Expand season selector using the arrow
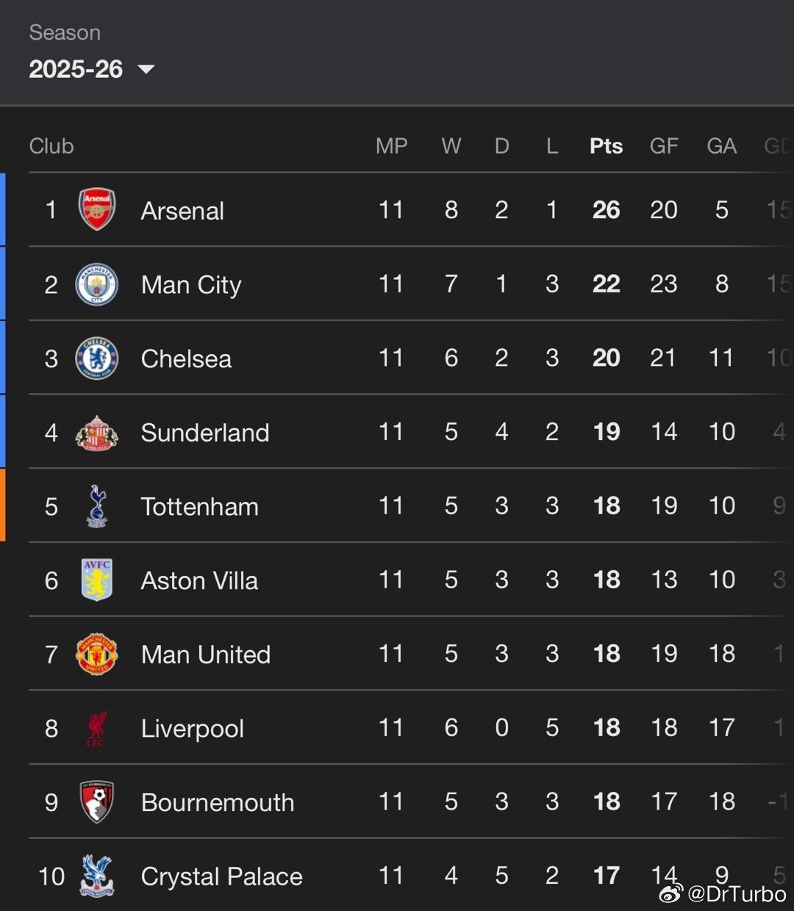Image resolution: width=794 pixels, height=911 pixels. click(x=146, y=70)
